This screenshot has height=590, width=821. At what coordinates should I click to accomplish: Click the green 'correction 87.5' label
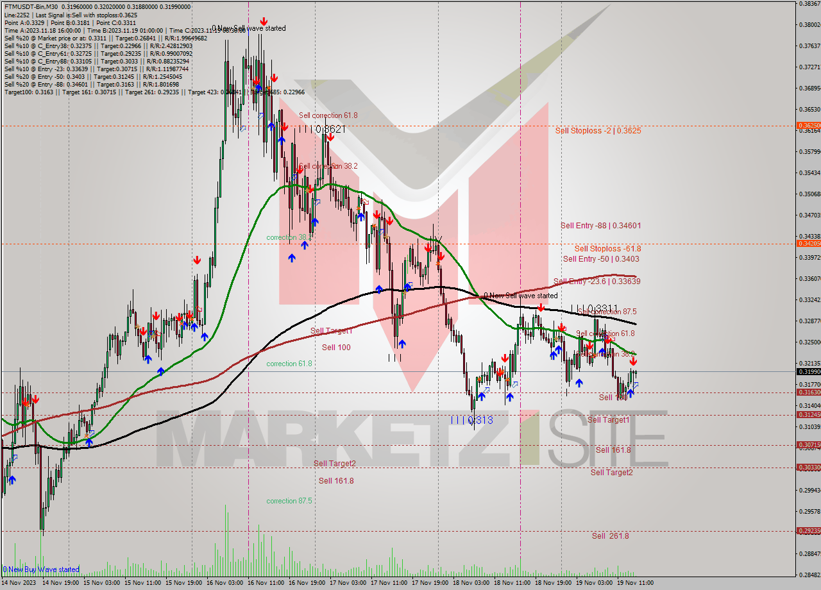pos(289,501)
